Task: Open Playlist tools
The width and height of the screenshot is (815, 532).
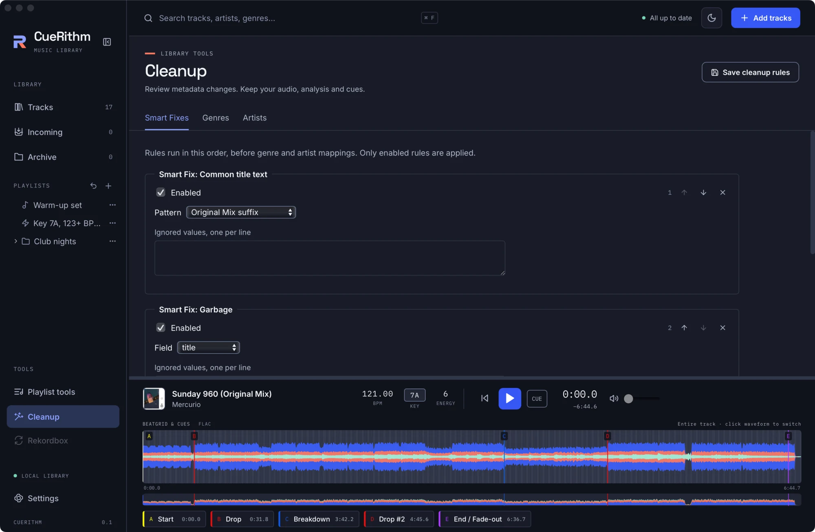Action: coord(63,392)
